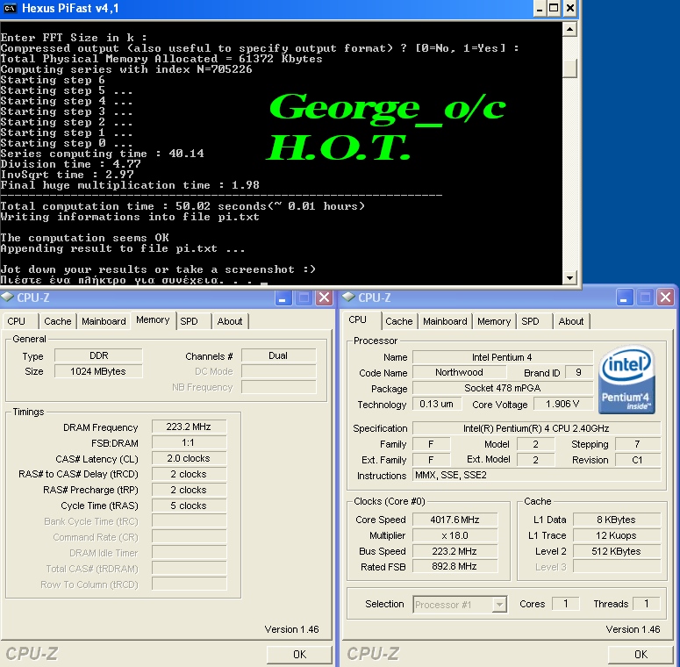Minimize the right CPU-Z CPU window

624,298
